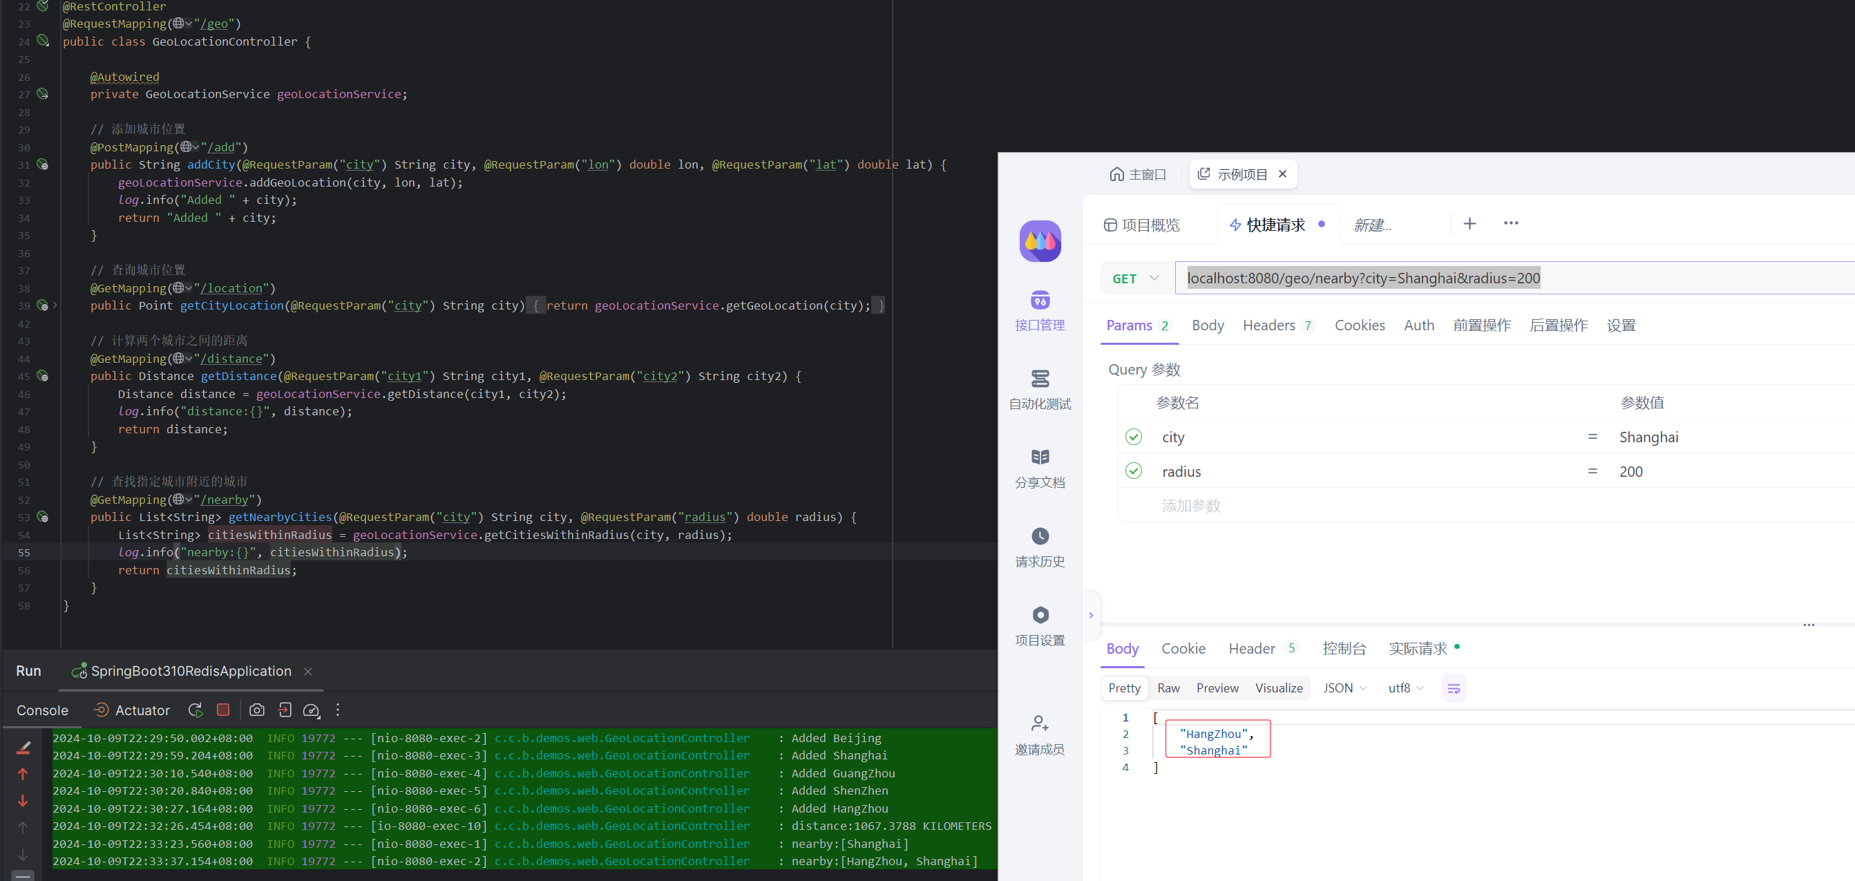The height and width of the screenshot is (881, 1855).
Task: Switch to the Body tab in request panel
Action: (x=1208, y=325)
